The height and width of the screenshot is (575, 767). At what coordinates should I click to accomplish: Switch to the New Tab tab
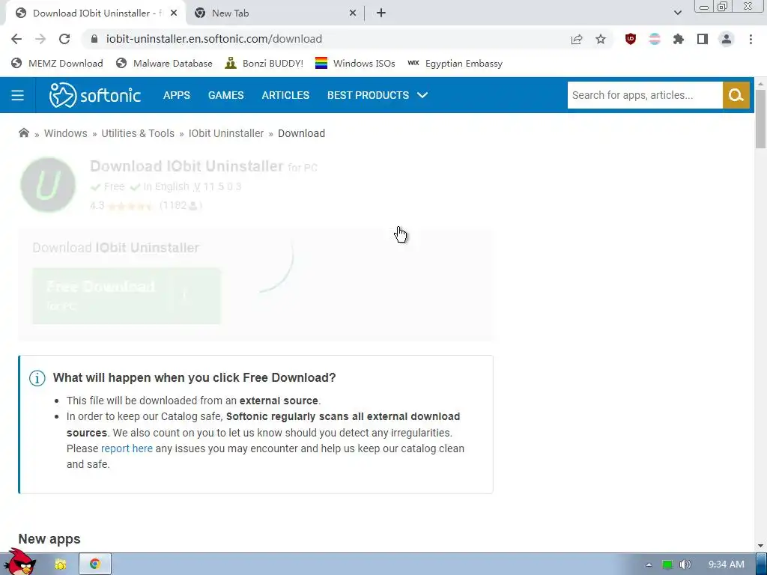275,13
